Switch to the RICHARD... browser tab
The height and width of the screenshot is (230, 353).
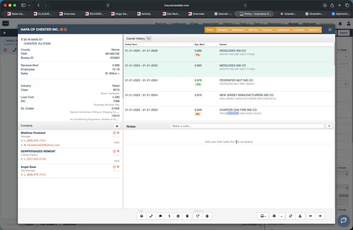(94, 14)
